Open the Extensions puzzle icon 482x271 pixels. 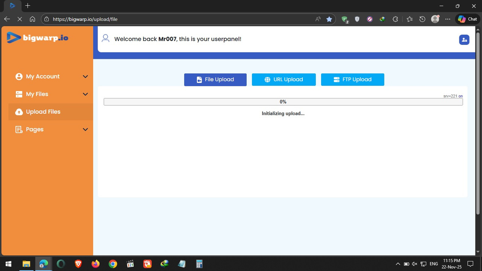click(395, 19)
